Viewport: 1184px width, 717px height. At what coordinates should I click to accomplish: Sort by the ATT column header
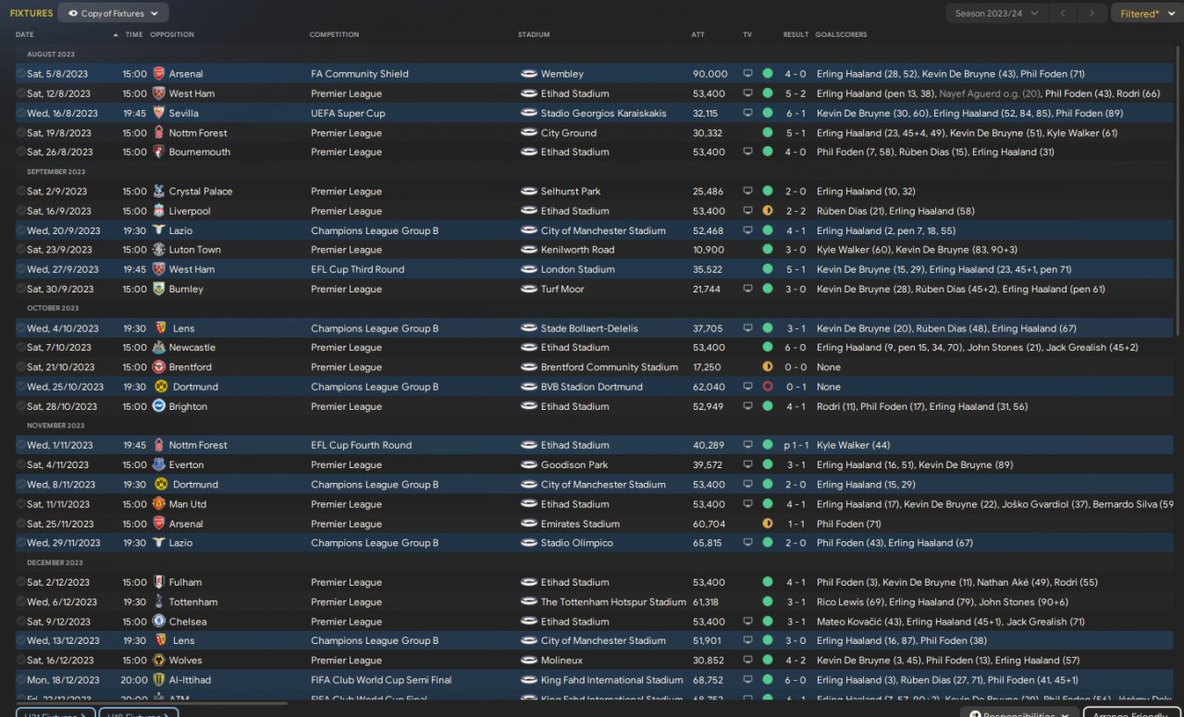pos(697,35)
